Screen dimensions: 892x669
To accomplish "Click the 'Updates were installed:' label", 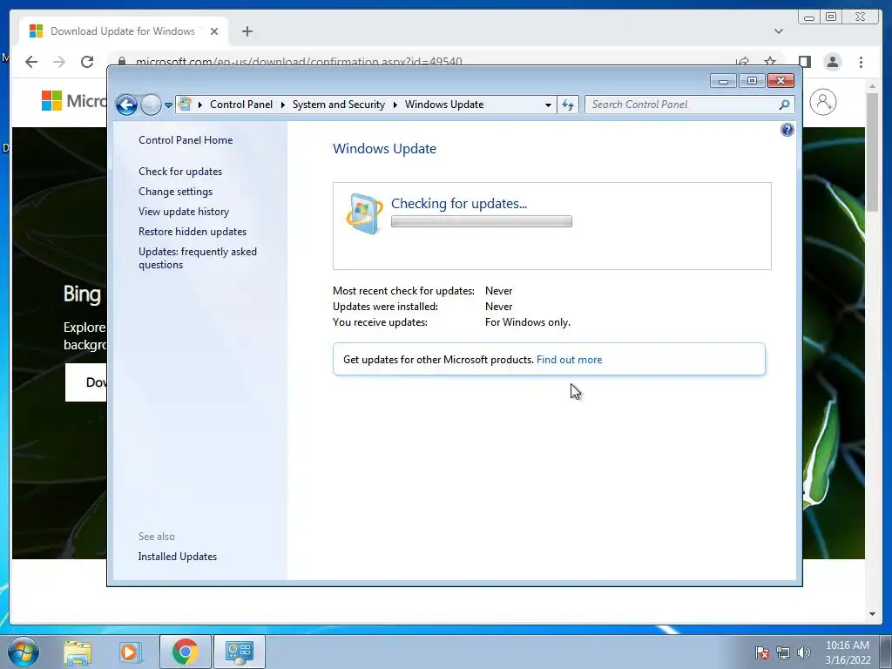I will (x=385, y=306).
